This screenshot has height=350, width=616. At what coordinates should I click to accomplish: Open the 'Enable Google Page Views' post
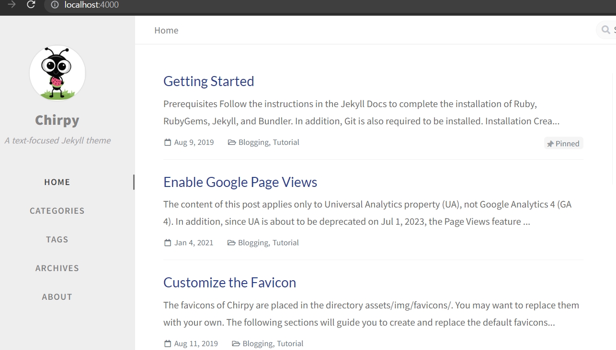(240, 182)
